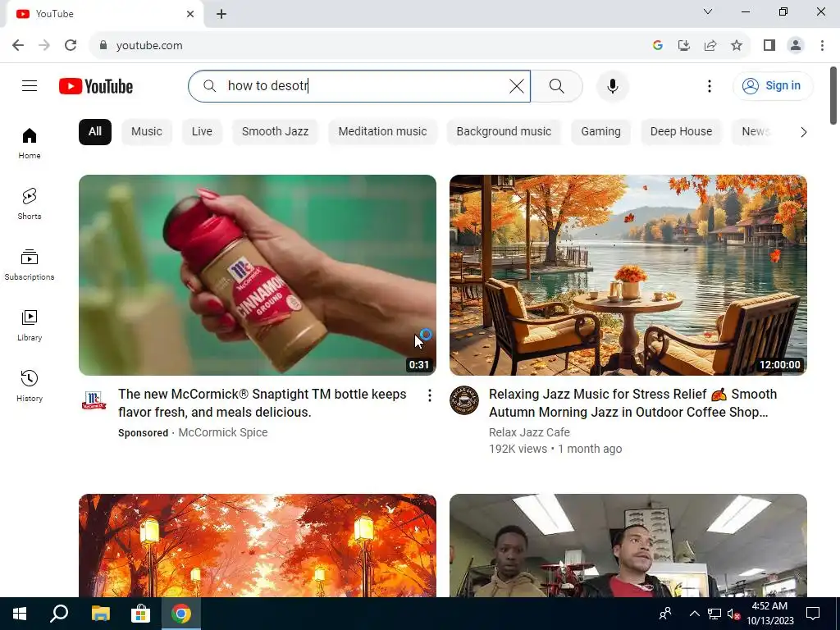Image resolution: width=840 pixels, height=630 pixels.
Task: Click the Sign in button
Action: click(773, 85)
